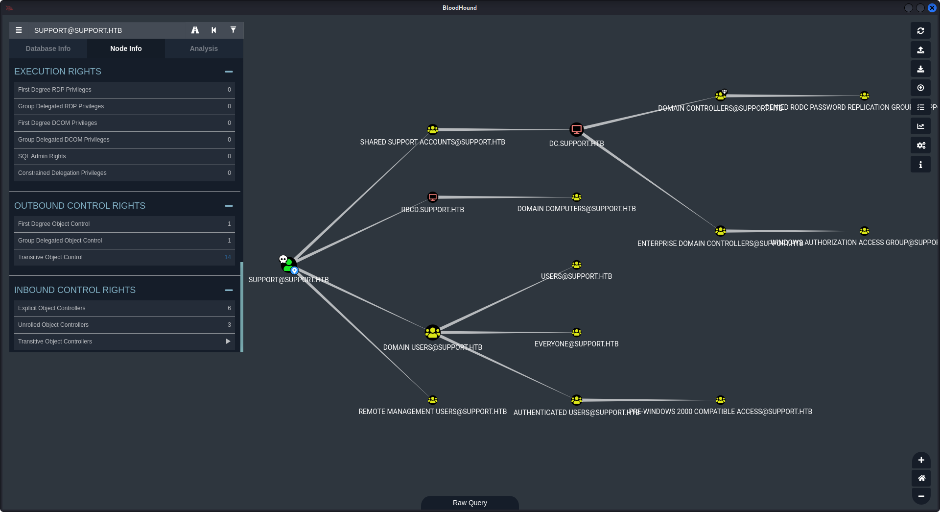Viewport: 940px width, 512px height.
Task: Click the Group Delegated DCOM Privileges row
Action: click(x=124, y=140)
